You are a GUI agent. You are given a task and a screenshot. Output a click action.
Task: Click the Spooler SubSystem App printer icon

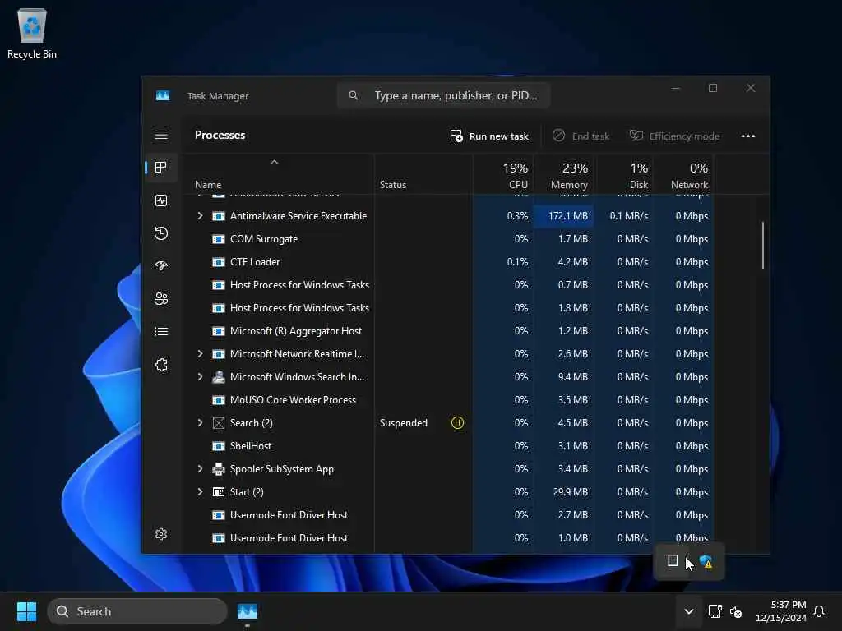point(219,469)
